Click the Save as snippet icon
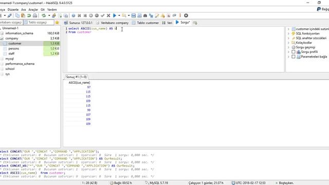Screen dimensions: 329x185 [x=139, y=15]
